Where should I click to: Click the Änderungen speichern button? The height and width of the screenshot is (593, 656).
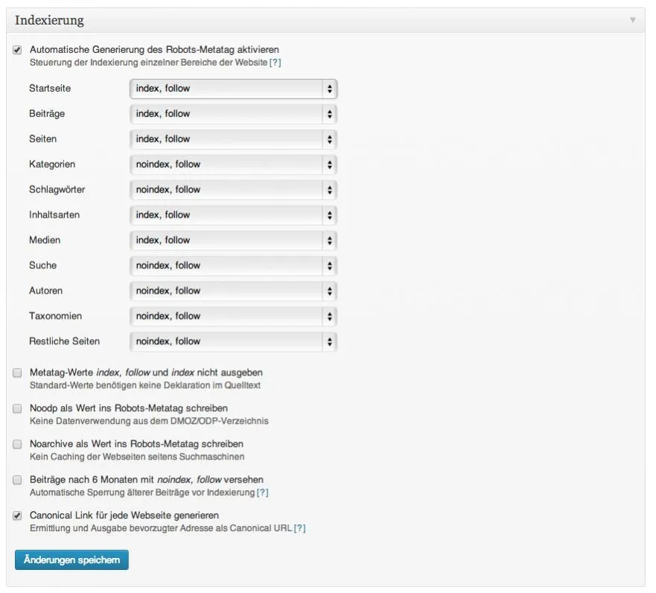pyautogui.click(x=71, y=560)
